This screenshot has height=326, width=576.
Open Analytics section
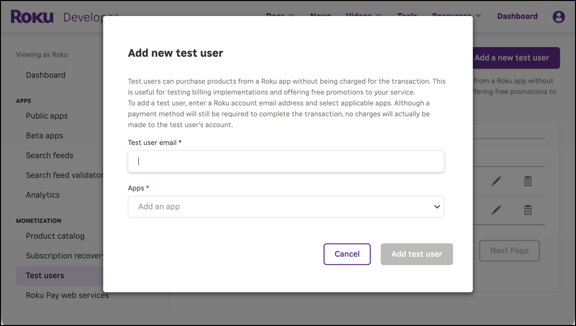click(x=43, y=195)
